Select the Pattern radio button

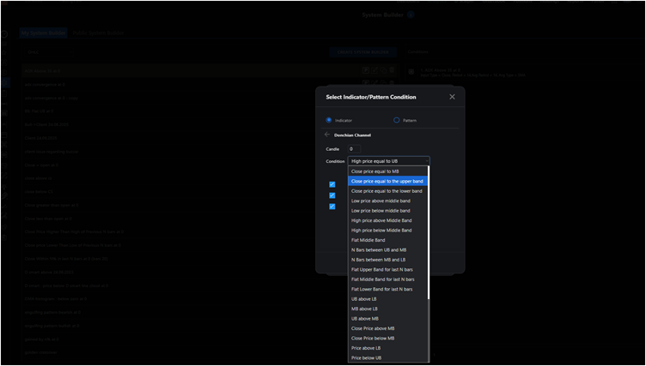(396, 120)
